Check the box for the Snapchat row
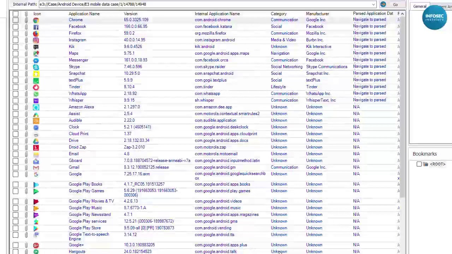The image size is (452, 254). coord(16,74)
